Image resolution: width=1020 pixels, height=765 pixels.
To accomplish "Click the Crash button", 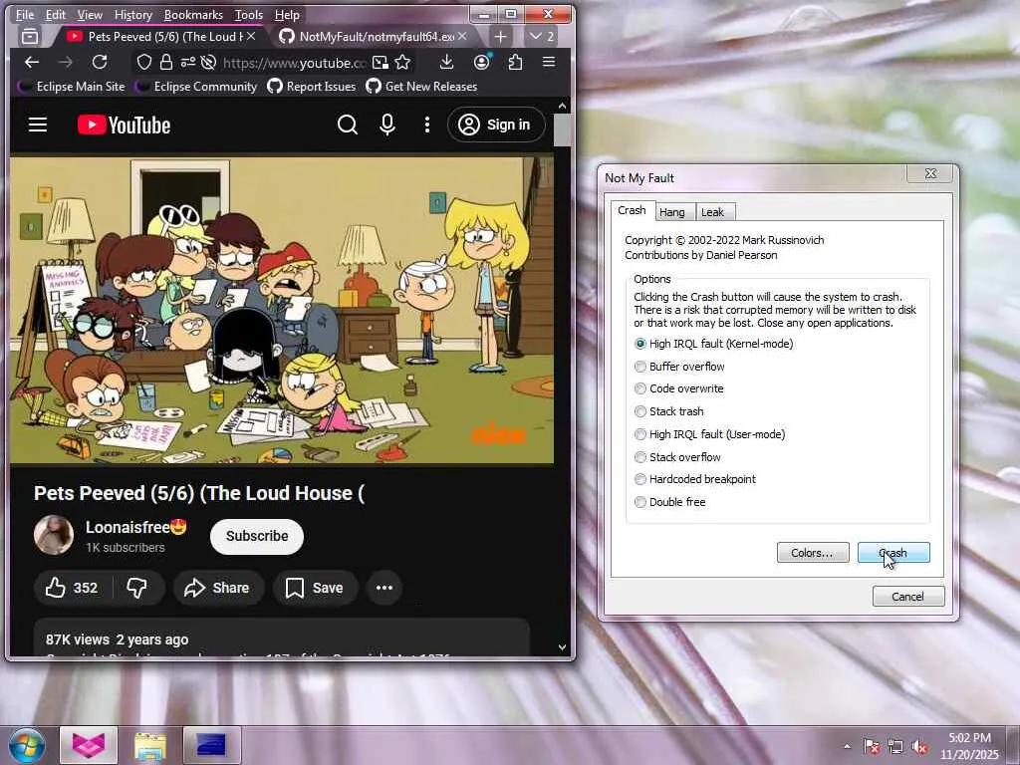I will 893,552.
